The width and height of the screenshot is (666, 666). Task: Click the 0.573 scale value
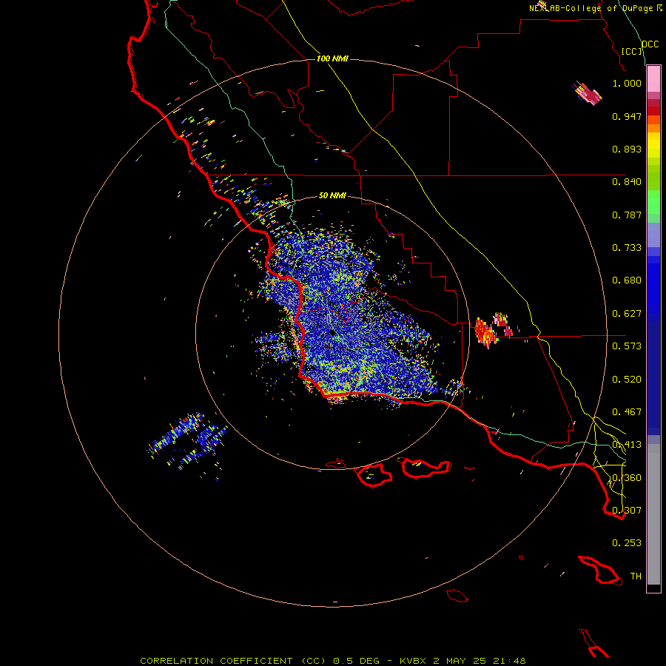[x=627, y=346]
